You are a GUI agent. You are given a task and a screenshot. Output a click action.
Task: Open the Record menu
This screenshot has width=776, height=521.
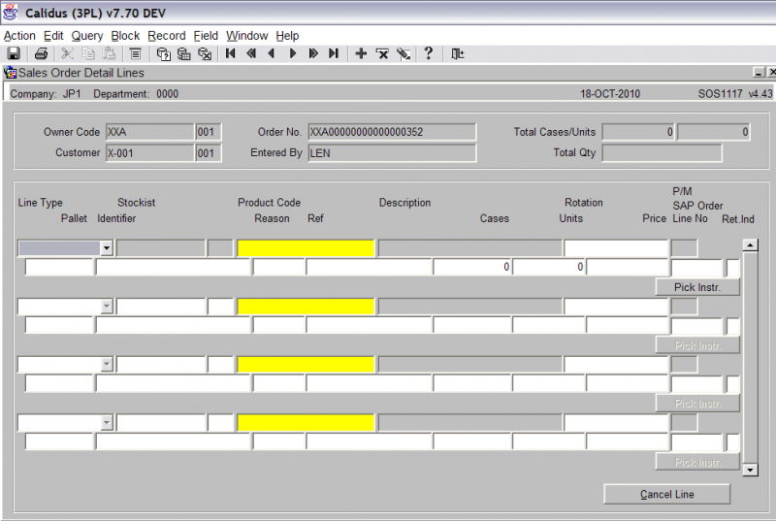166,36
